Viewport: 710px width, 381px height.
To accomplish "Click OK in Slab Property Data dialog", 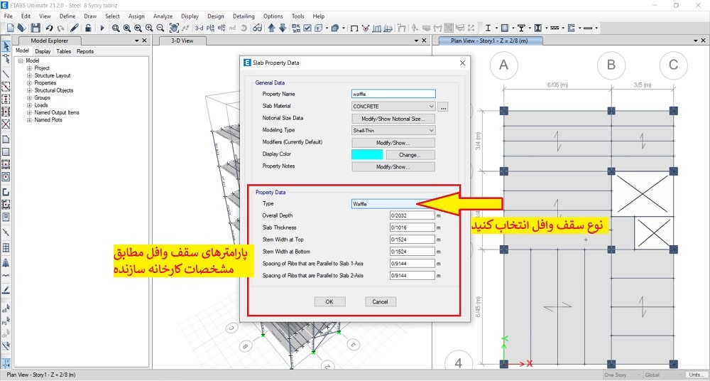I will (x=329, y=301).
